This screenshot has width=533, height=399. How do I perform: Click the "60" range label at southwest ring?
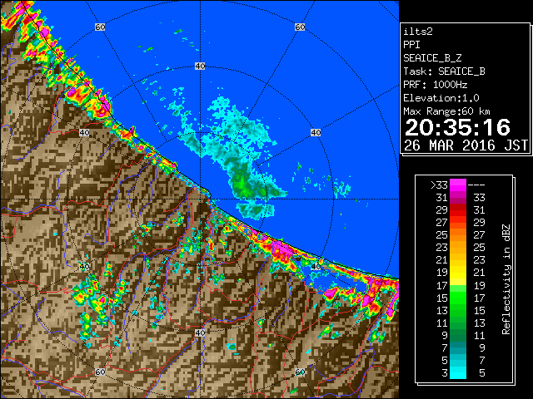coord(100,372)
